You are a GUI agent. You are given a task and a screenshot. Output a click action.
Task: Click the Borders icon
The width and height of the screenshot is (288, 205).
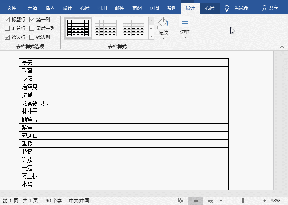(185, 22)
